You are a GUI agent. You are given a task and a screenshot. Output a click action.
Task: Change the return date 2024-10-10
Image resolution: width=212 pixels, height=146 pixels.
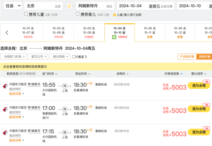[194, 6]
